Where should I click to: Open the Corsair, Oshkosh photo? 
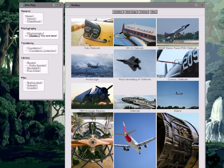click(178, 63)
